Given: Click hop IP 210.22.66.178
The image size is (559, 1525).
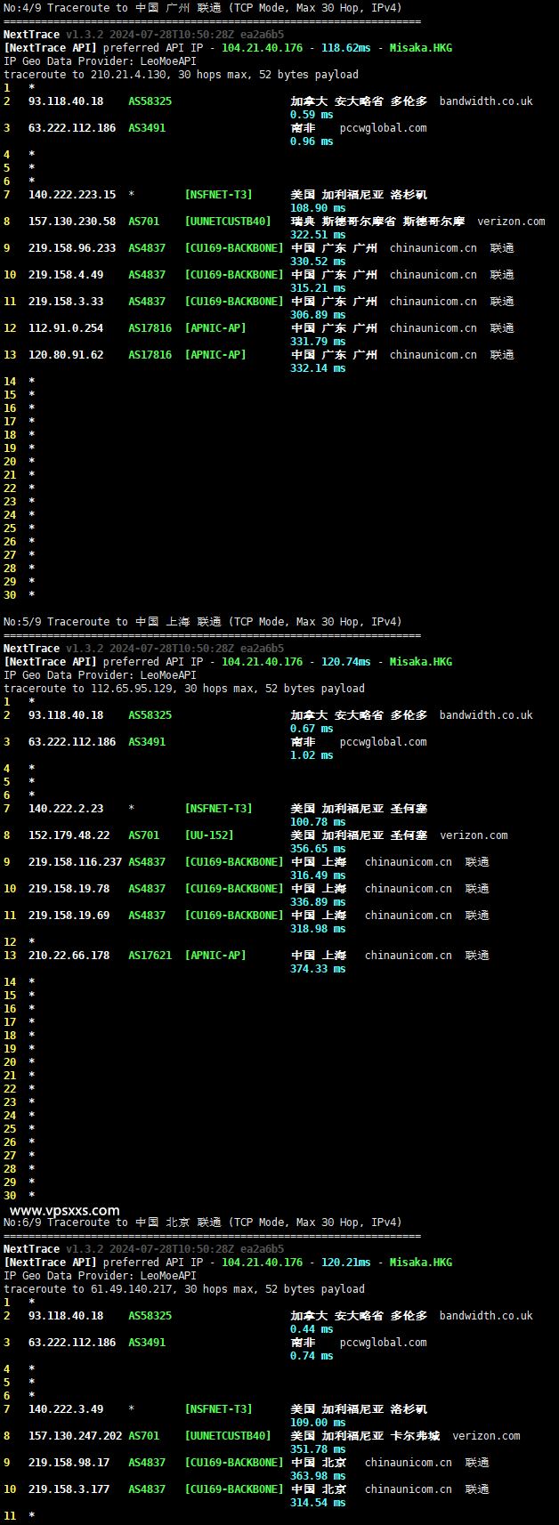Looking at the screenshot, I should pos(69,956).
